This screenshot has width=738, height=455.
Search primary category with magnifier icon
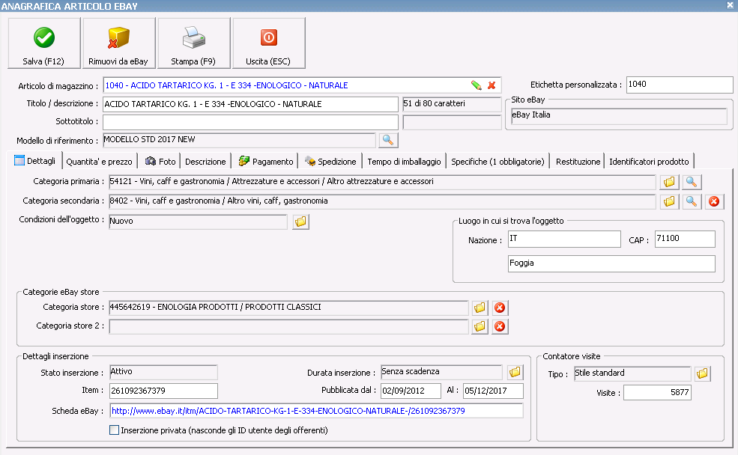(691, 182)
